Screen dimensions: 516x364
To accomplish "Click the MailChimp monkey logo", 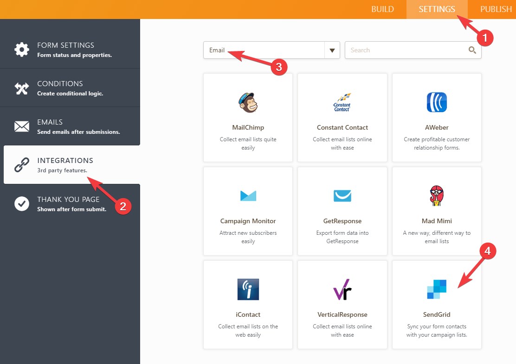I will 248,103.
